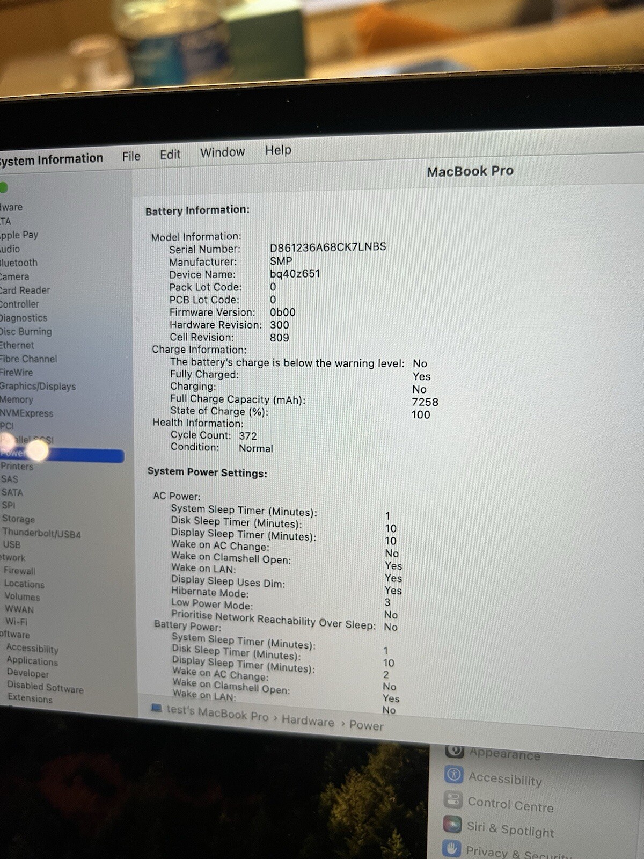644x859 pixels.
Task: Select WWAN under Network
Action: 19,609
